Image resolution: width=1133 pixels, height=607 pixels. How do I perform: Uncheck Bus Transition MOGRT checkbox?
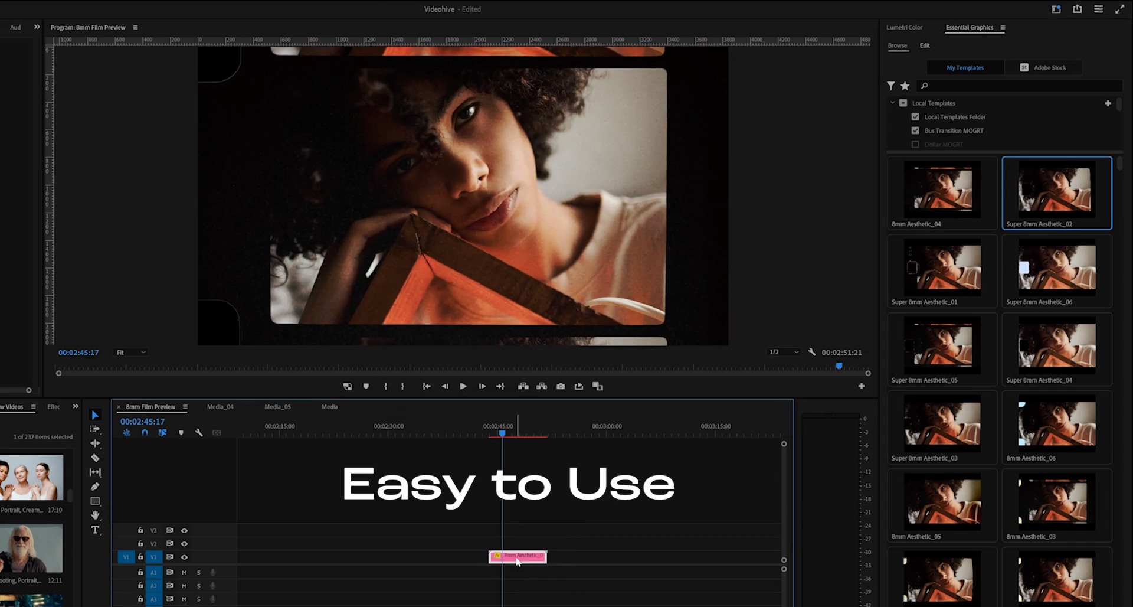pyautogui.click(x=915, y=130)
